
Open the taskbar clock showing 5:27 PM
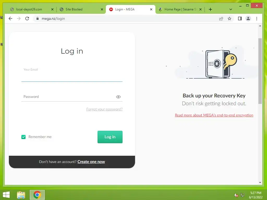coord(256,195)
